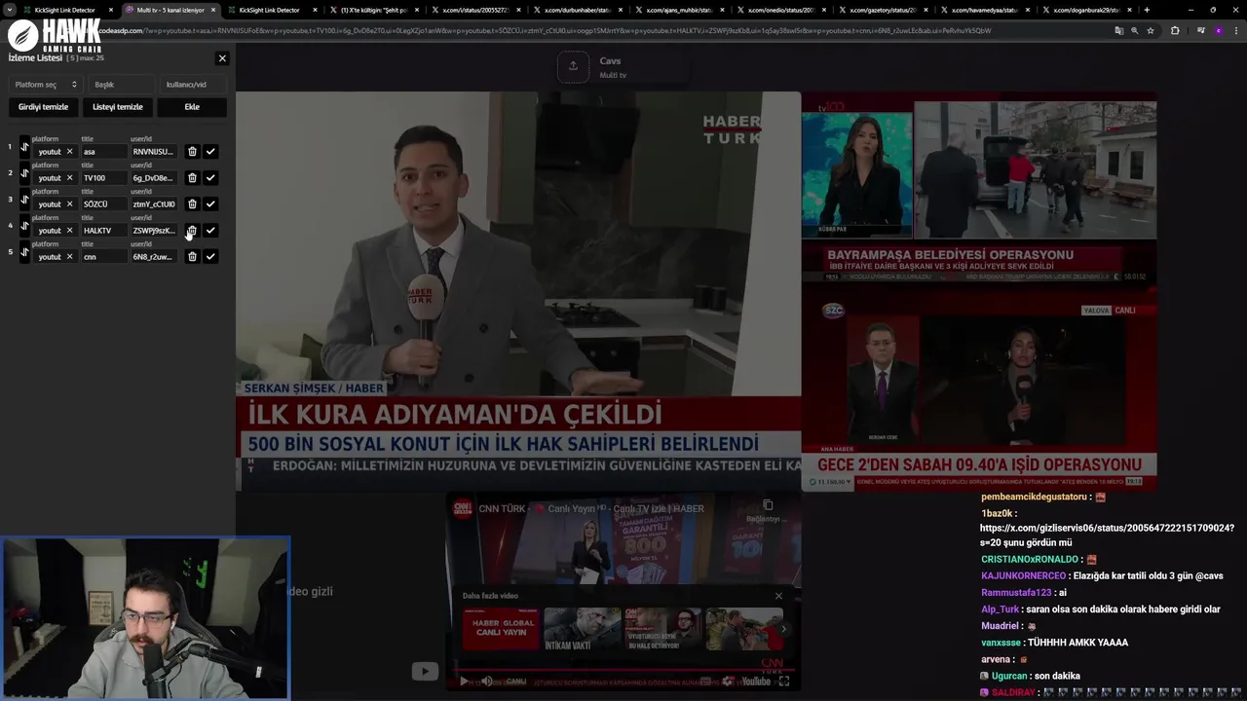Delete the HALKTV row with trash icon

coord(192,230)
